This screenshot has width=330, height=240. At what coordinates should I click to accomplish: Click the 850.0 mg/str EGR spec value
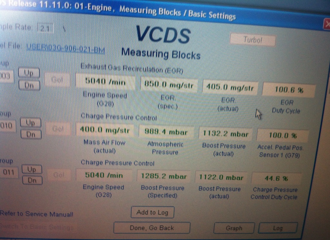[169, 85]
